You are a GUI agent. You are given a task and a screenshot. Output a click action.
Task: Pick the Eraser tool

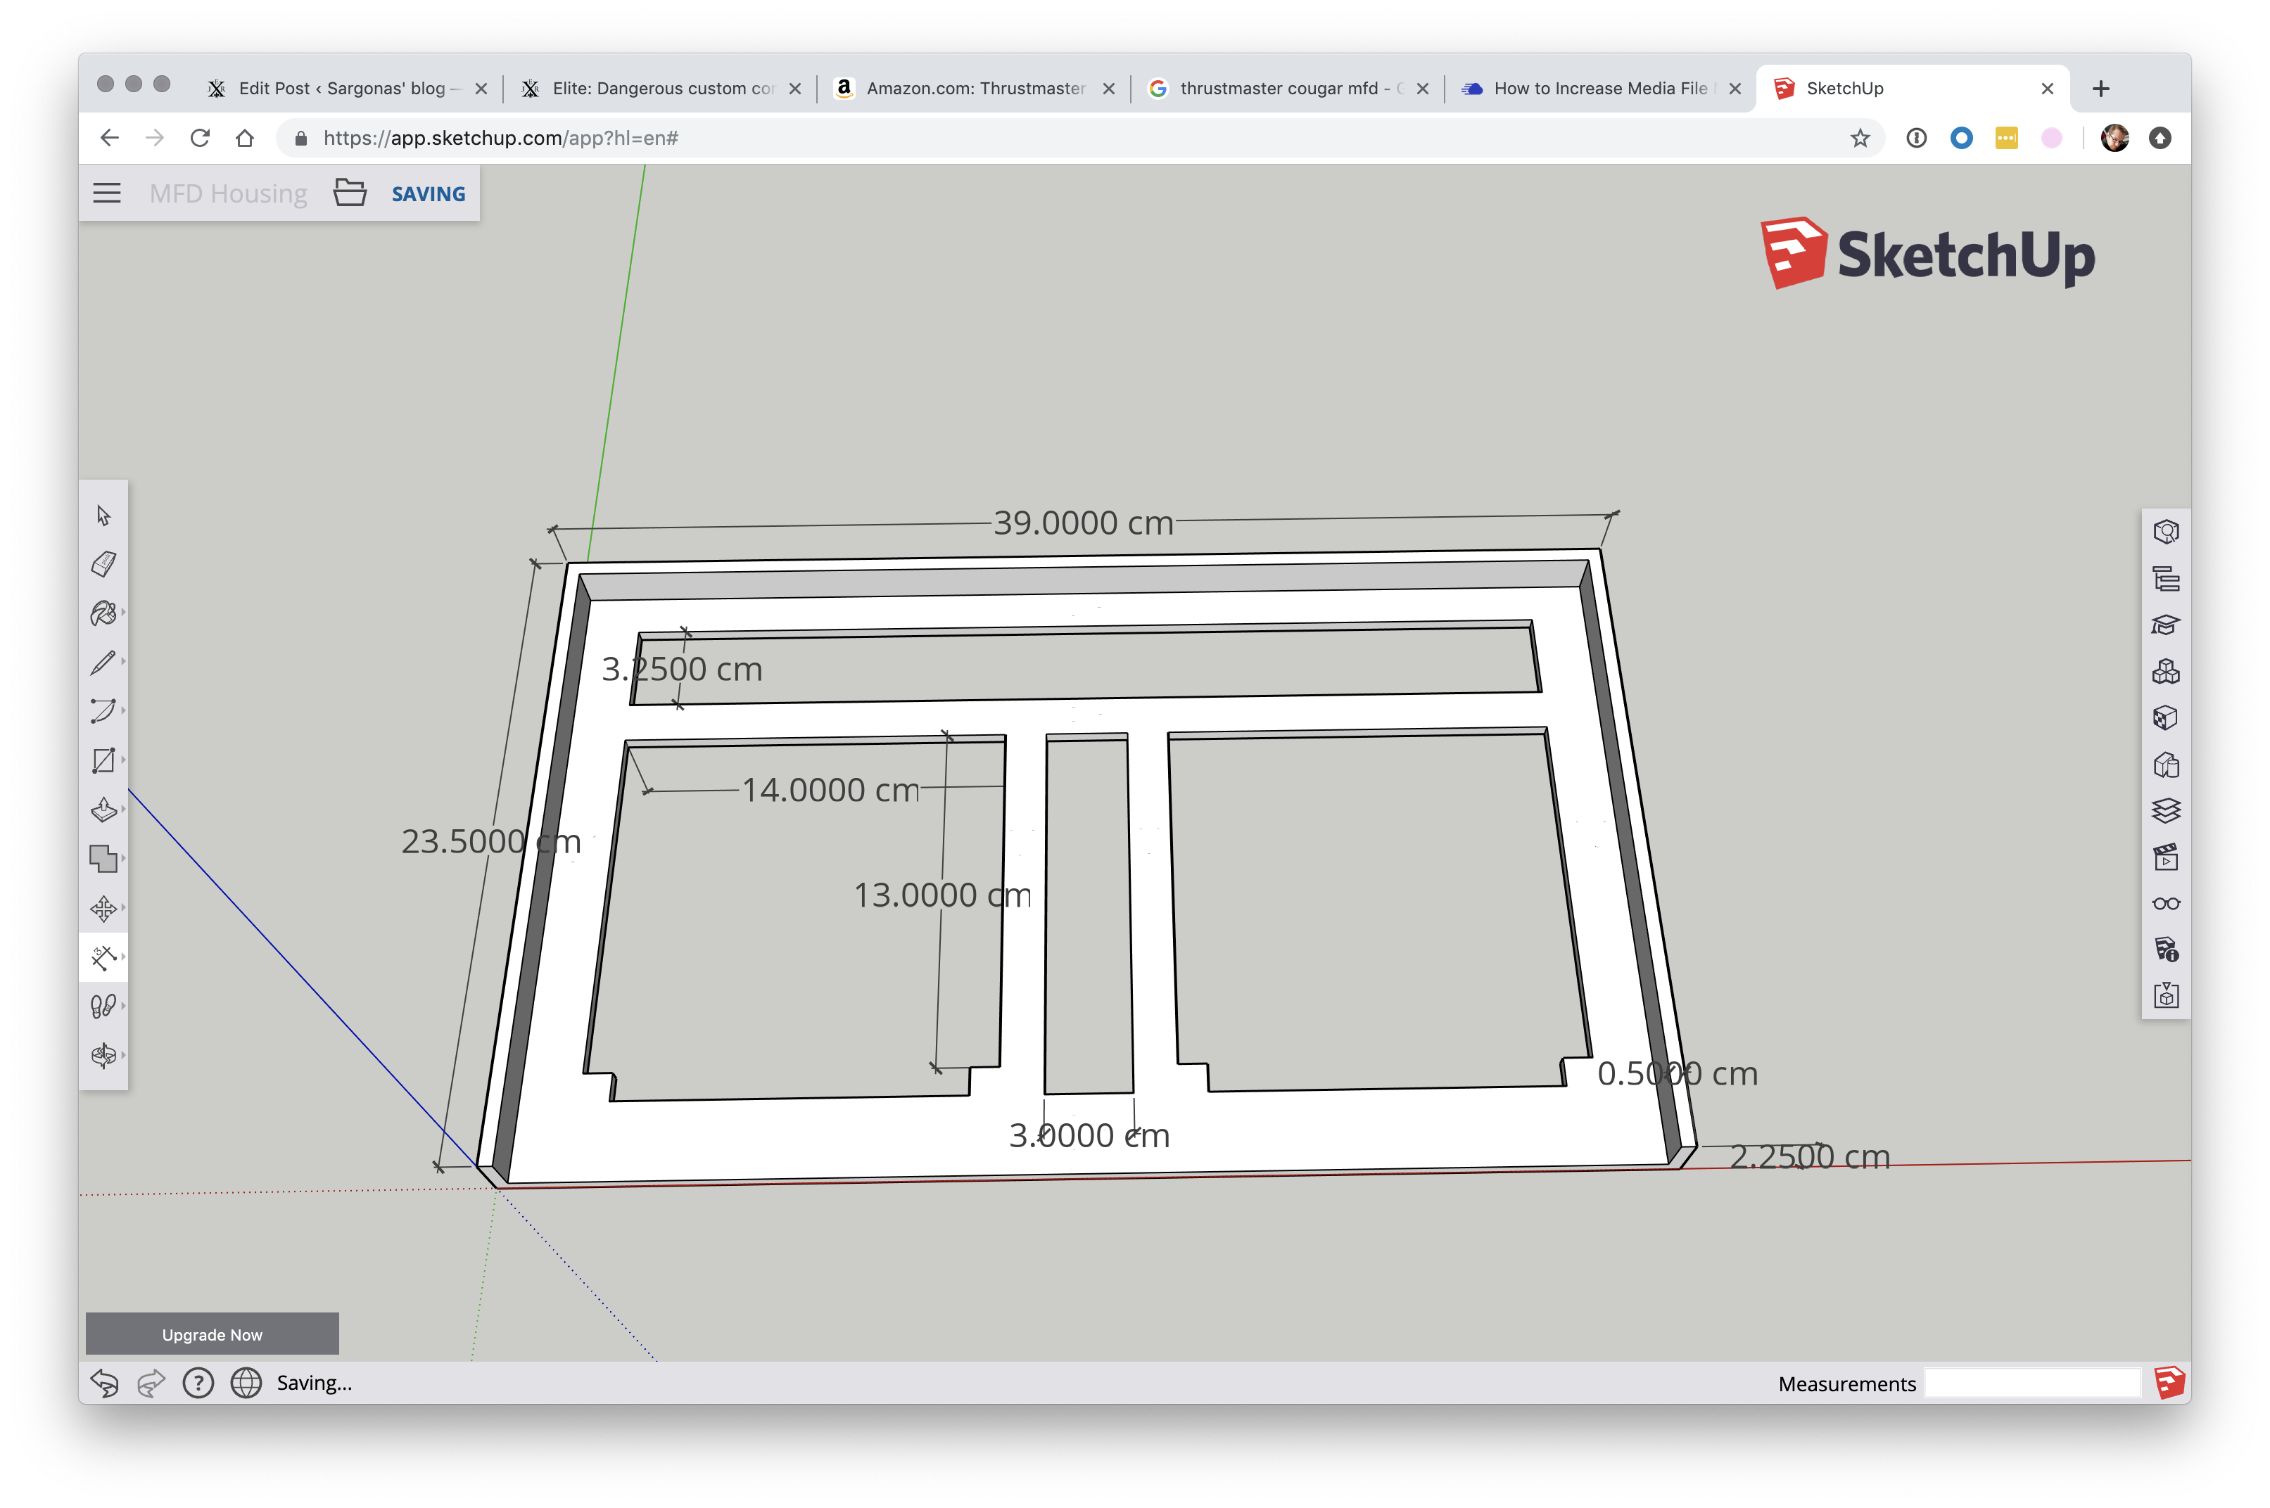(104, 563)
